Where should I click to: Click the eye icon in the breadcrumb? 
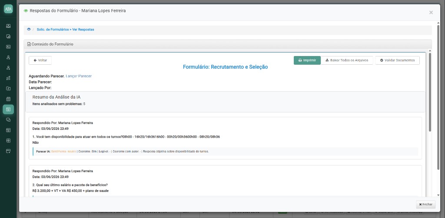coord(29,29)
